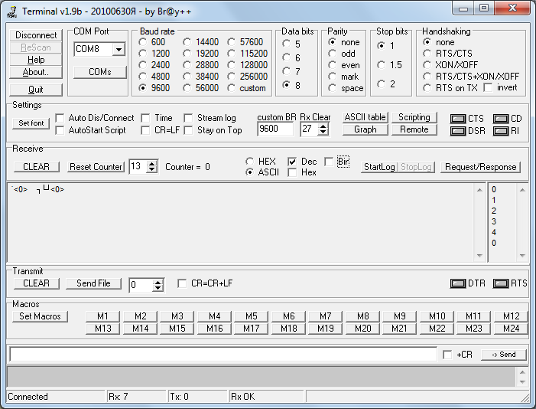Click the RI indicator light
536x409 pixels.
[501, 131]
